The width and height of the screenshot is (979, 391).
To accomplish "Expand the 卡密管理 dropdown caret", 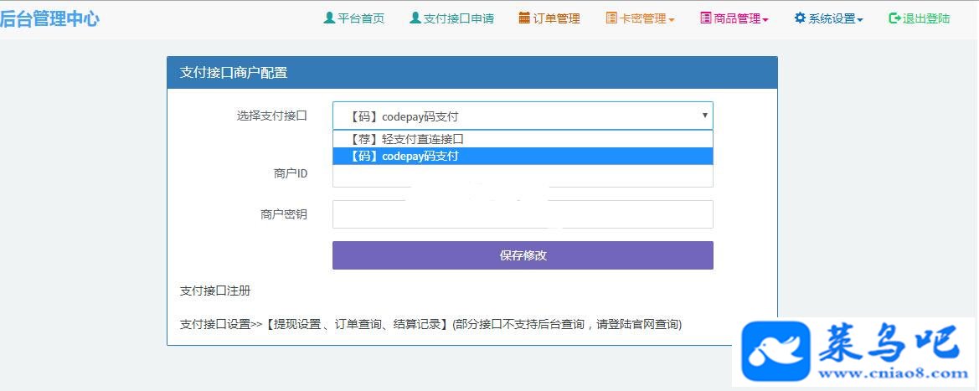I will coord(671,20).
